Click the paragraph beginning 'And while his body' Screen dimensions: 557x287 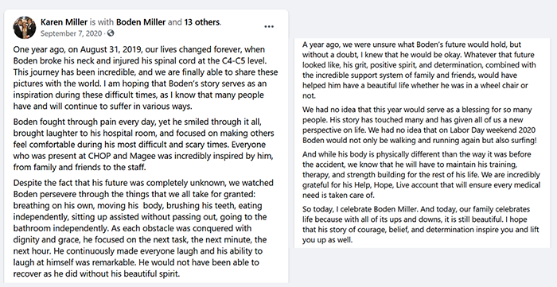click(421, 175)
